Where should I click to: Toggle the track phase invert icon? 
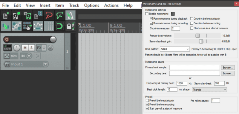click(x=50, y=48)
